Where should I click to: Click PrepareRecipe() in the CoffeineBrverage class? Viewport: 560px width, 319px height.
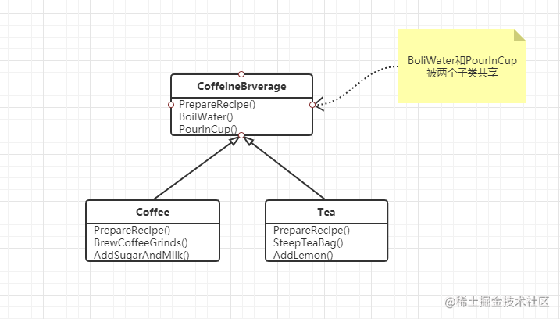217,105
